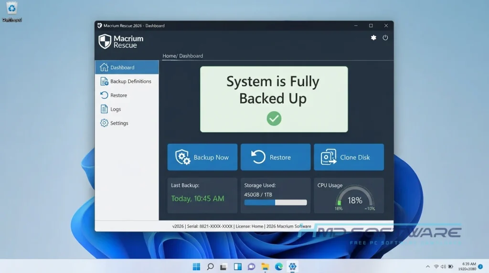Image resolution: width=489 pixels, height=273 pixels.
Task: Click the License: Home footer text
Action: (249, 226)
